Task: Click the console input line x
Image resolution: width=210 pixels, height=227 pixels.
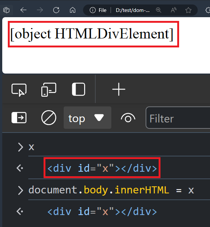Action: point(31,147)
